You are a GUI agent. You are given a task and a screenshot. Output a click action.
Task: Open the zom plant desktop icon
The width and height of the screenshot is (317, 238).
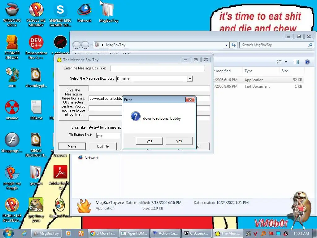tap(12, 77)
